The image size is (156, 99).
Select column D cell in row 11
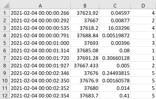click(143, 88)
